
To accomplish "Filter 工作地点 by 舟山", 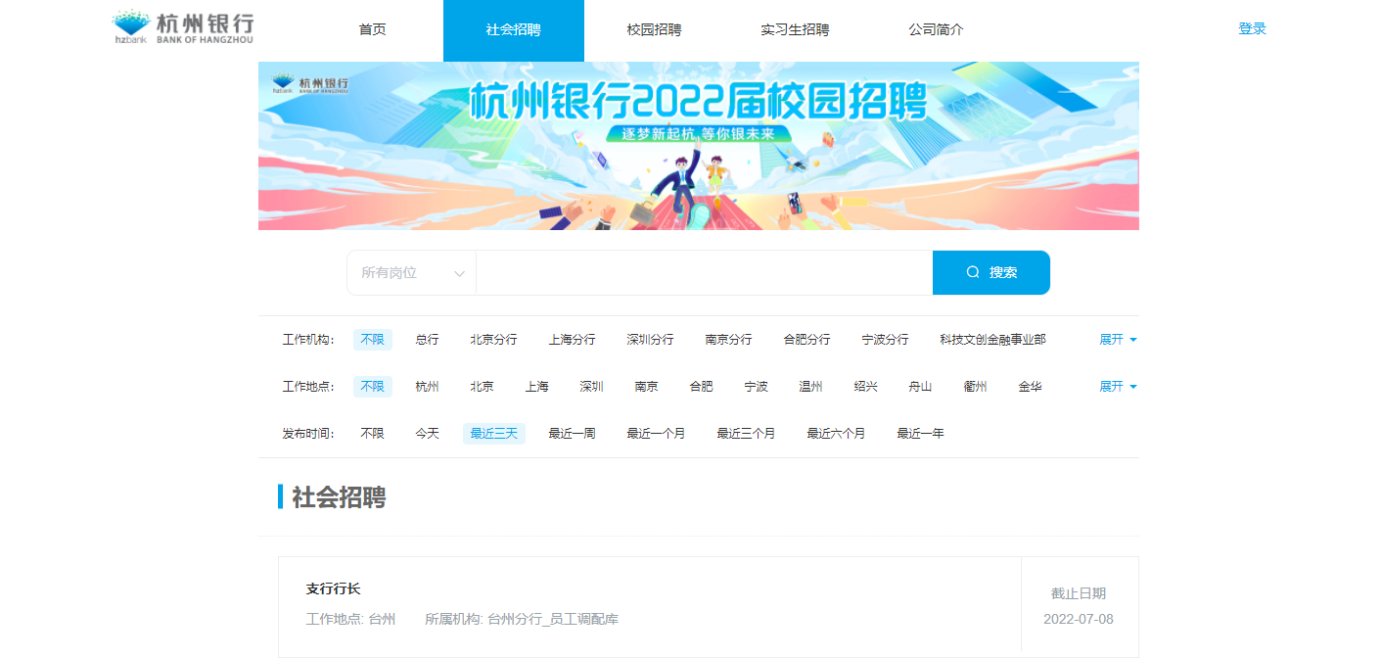I will (x=920, y=387).
